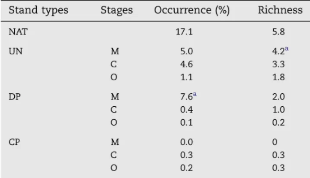Click the UN stand type label
The image size is (310, 178).
tap(16, 51)
